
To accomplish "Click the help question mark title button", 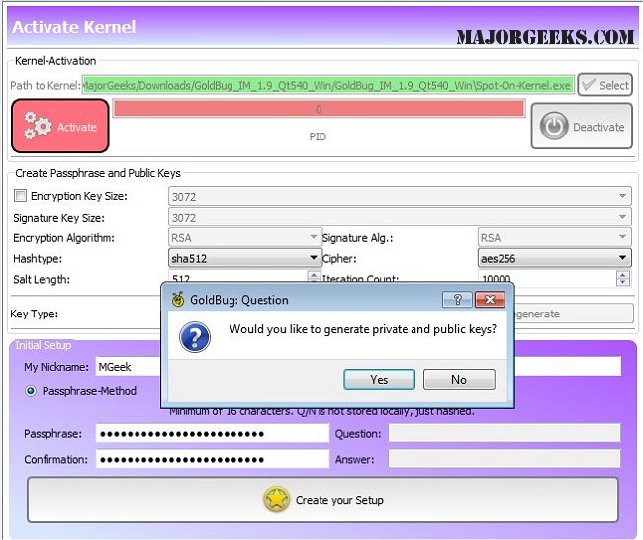I will pyautogui.click(x=458, y=300).
